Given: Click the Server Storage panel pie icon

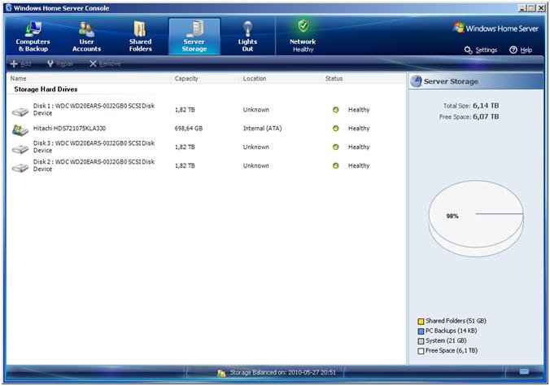Looking at the screenshot, I should [416, 81].
